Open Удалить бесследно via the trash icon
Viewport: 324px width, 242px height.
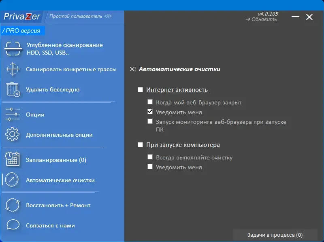point(13,90)
